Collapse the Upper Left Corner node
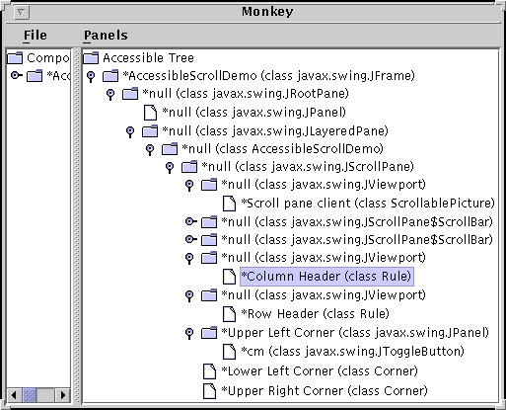Image resolution: width=506 pixels, height=410 pixels. coord(189,333)
